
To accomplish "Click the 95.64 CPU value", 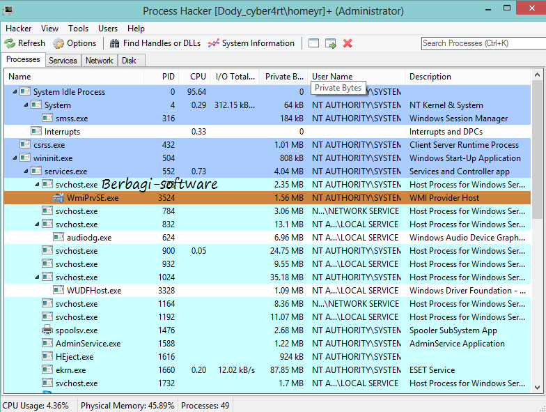I will tap(196, 92).
